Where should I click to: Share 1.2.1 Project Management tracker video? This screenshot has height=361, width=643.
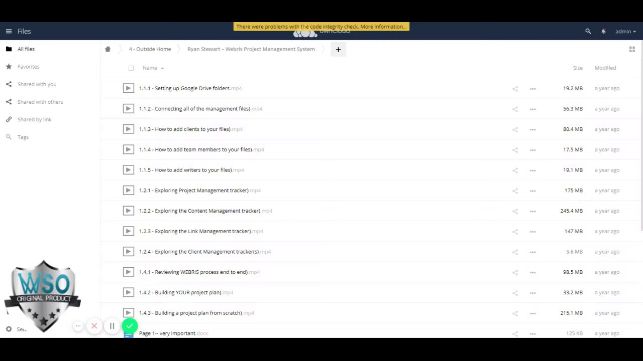tap(515, 191)
